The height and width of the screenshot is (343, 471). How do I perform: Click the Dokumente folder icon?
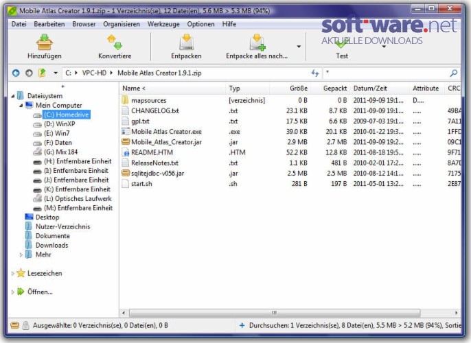[29, 235]
